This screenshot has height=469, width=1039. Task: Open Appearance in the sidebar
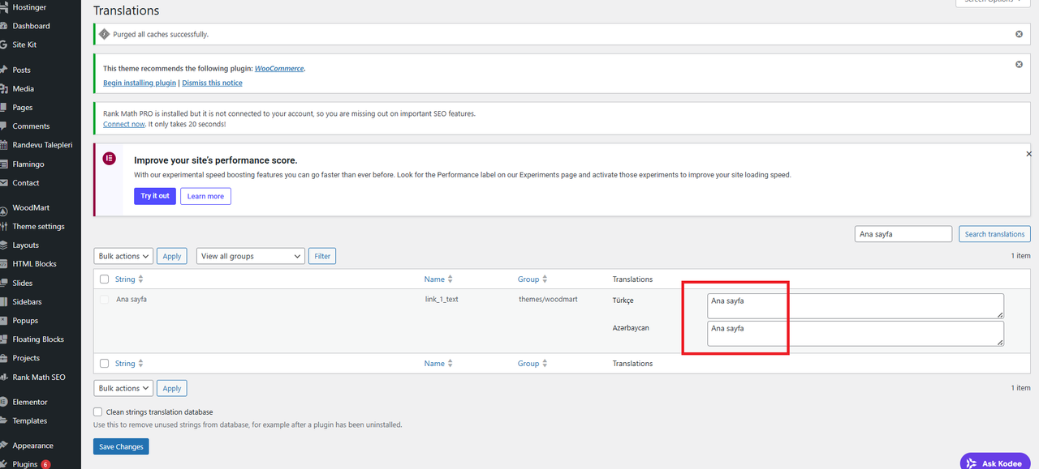32,446
